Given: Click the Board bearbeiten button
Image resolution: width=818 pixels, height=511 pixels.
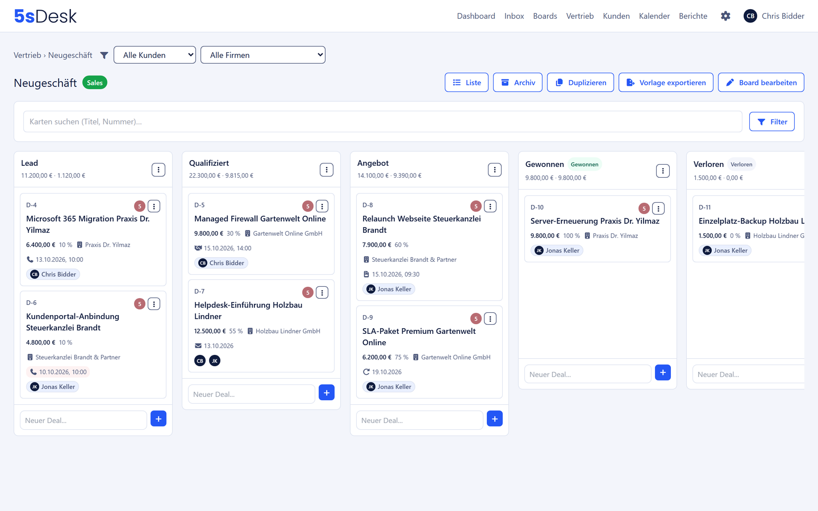Looking at the screenshot, I should click(x=761, y=82).
